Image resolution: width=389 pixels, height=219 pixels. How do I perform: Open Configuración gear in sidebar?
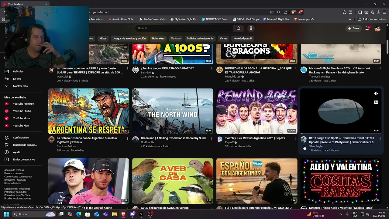21,137
